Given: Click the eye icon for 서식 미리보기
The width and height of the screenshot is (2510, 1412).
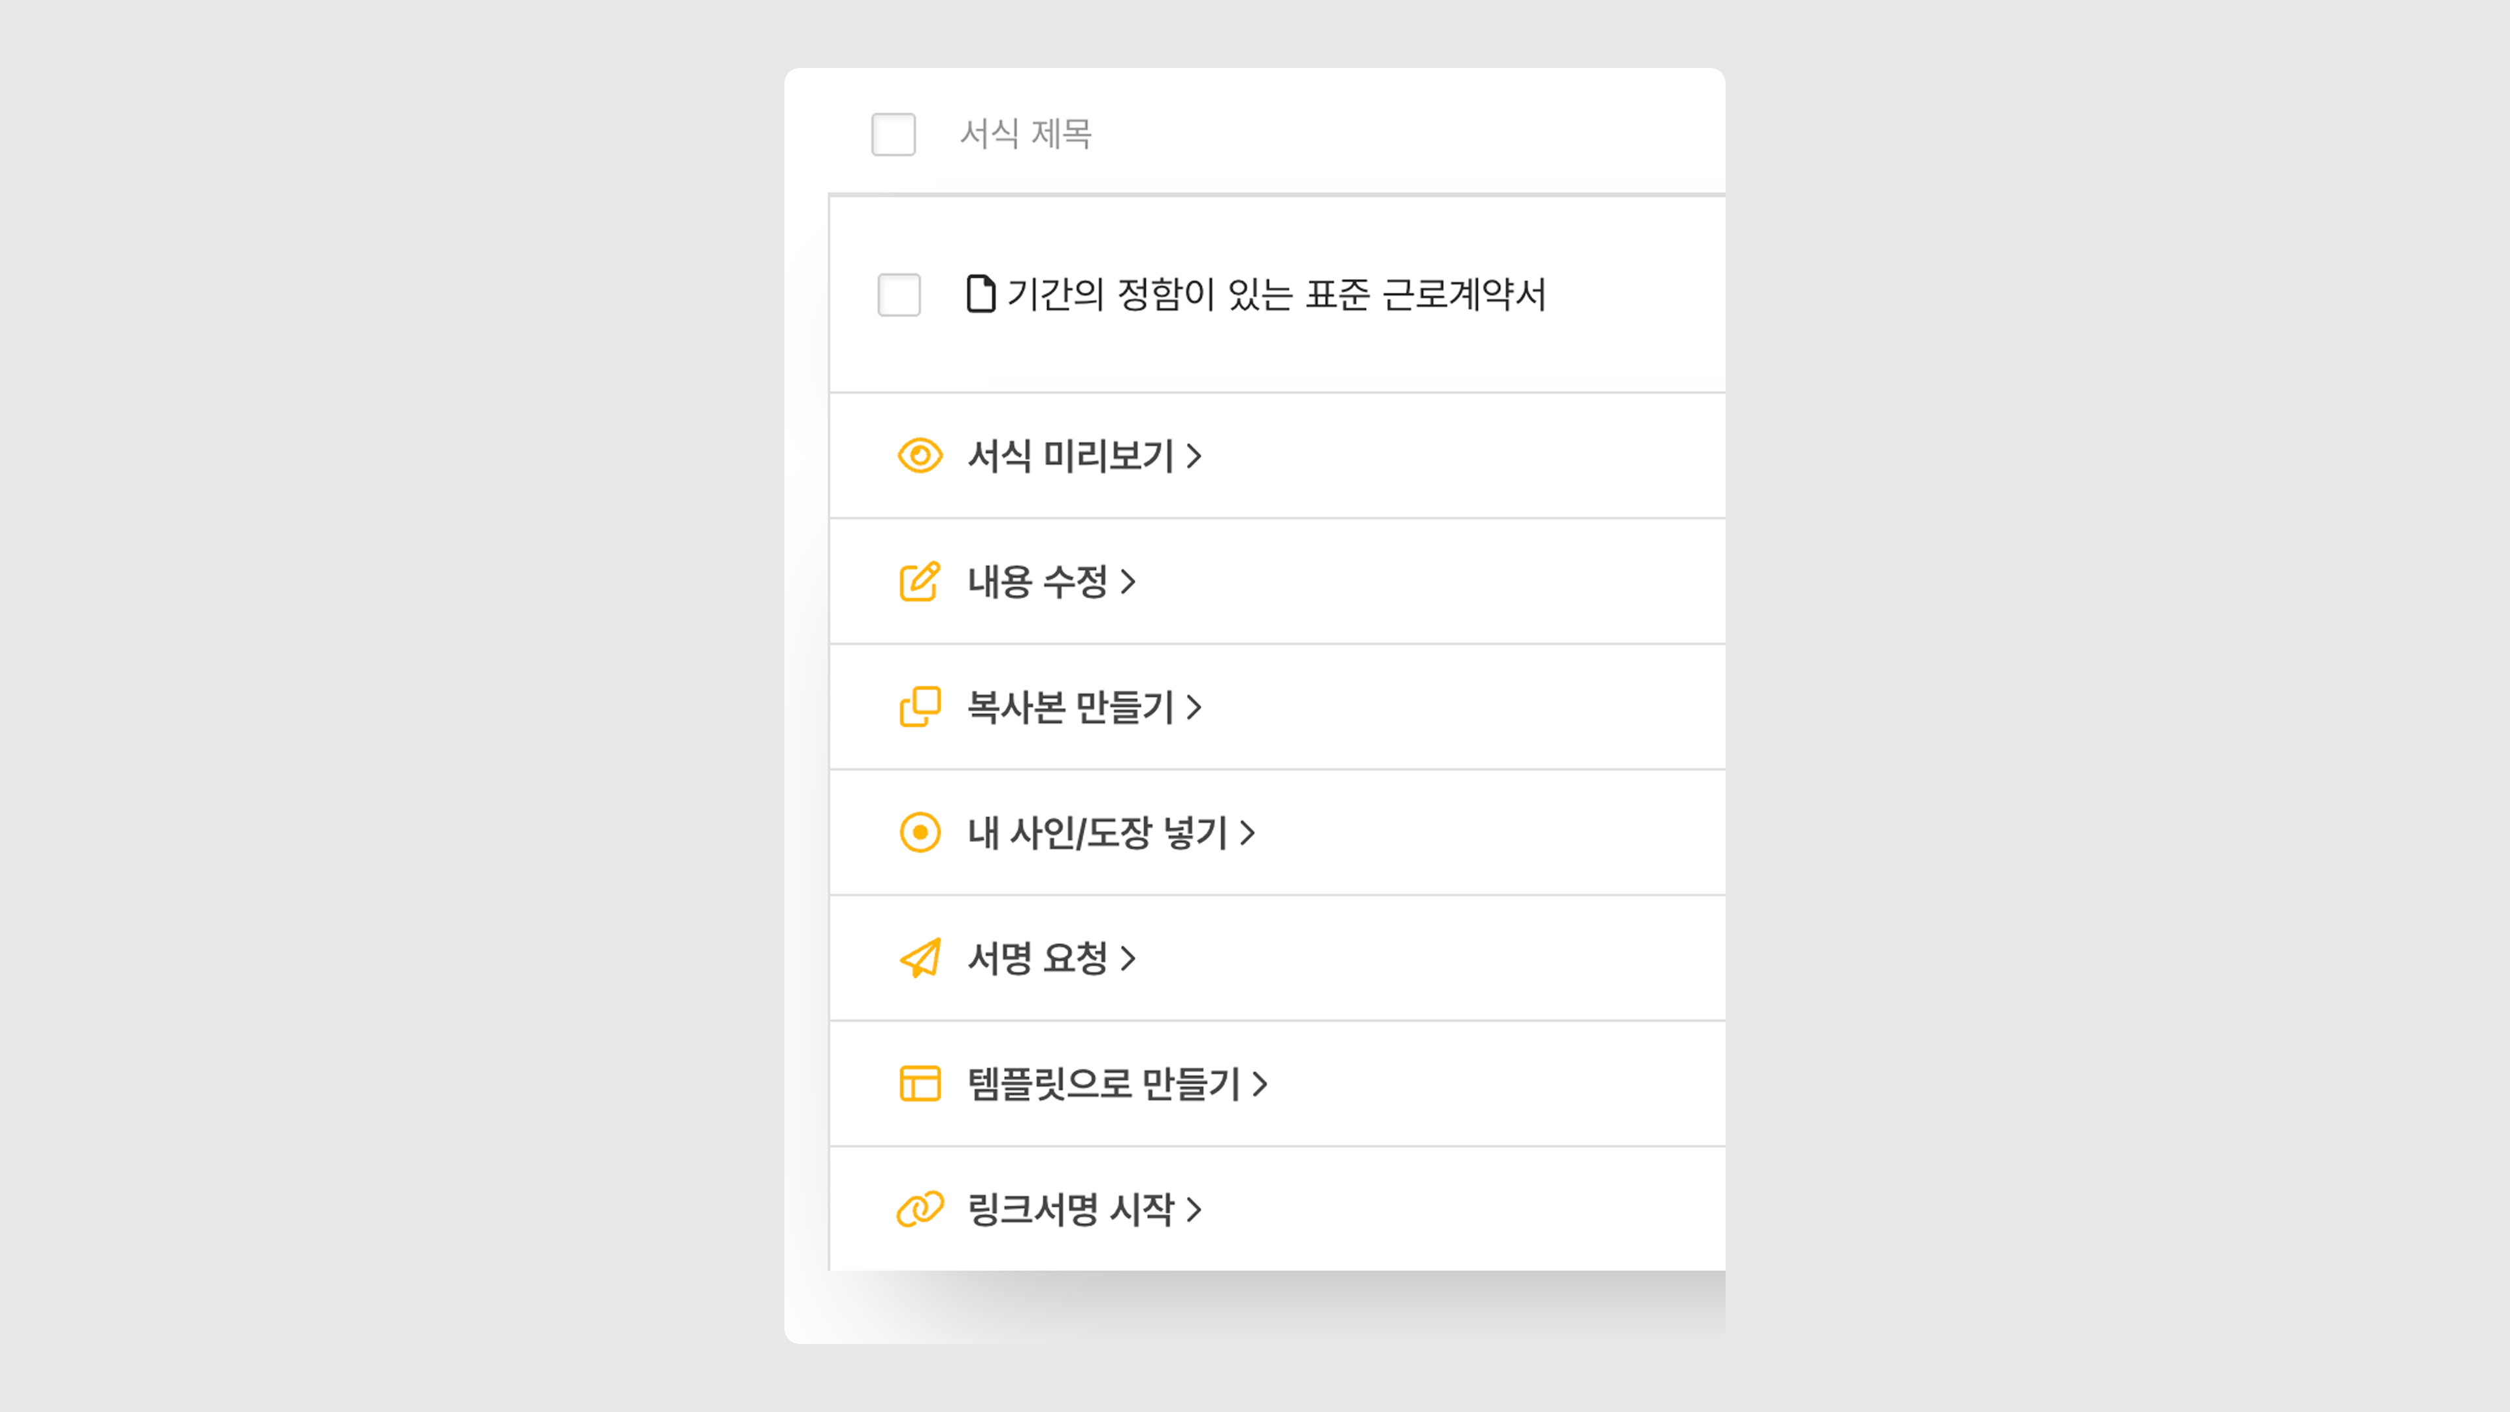Looking at the screenshot, I should 919,455.
